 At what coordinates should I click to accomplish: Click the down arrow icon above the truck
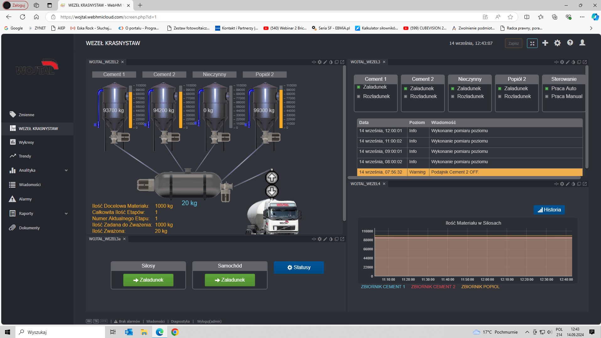[272, 191]
